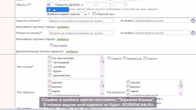The image size is (196, 110).
Task: Check 'цельнометалл.' body type
Action: 50,75
